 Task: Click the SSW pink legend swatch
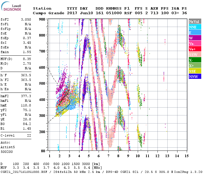point(195,55)
